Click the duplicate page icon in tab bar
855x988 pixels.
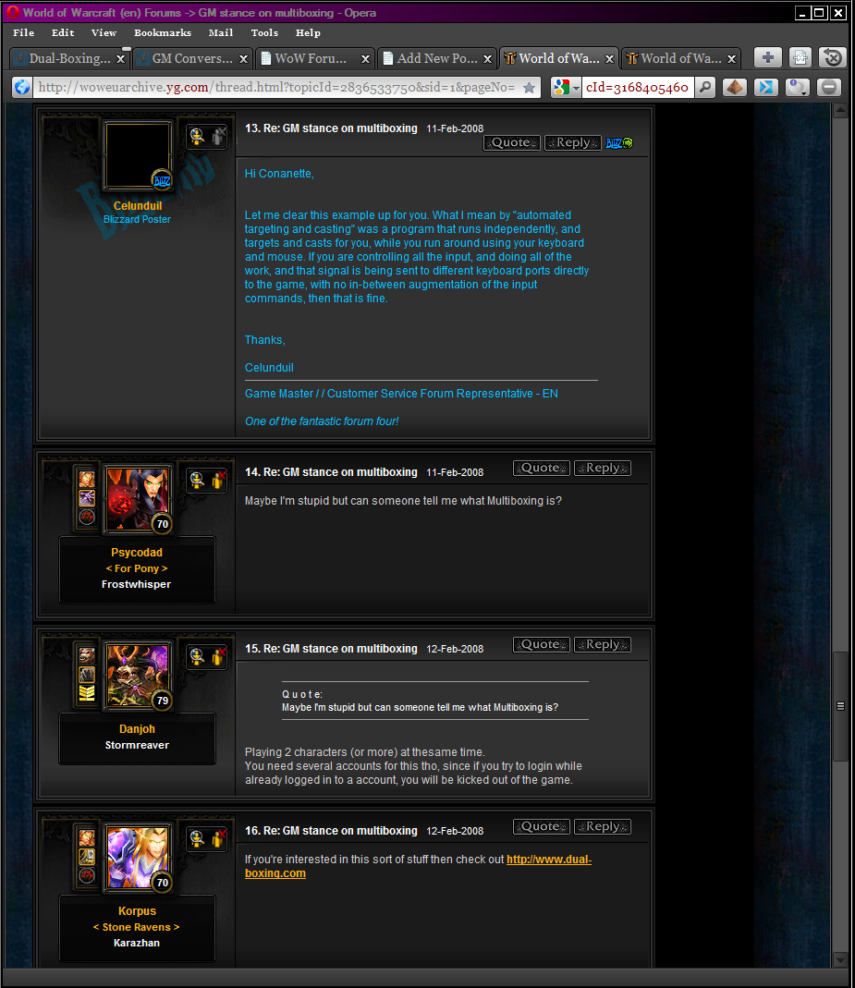pyautogui.click(x=800, y=58)
